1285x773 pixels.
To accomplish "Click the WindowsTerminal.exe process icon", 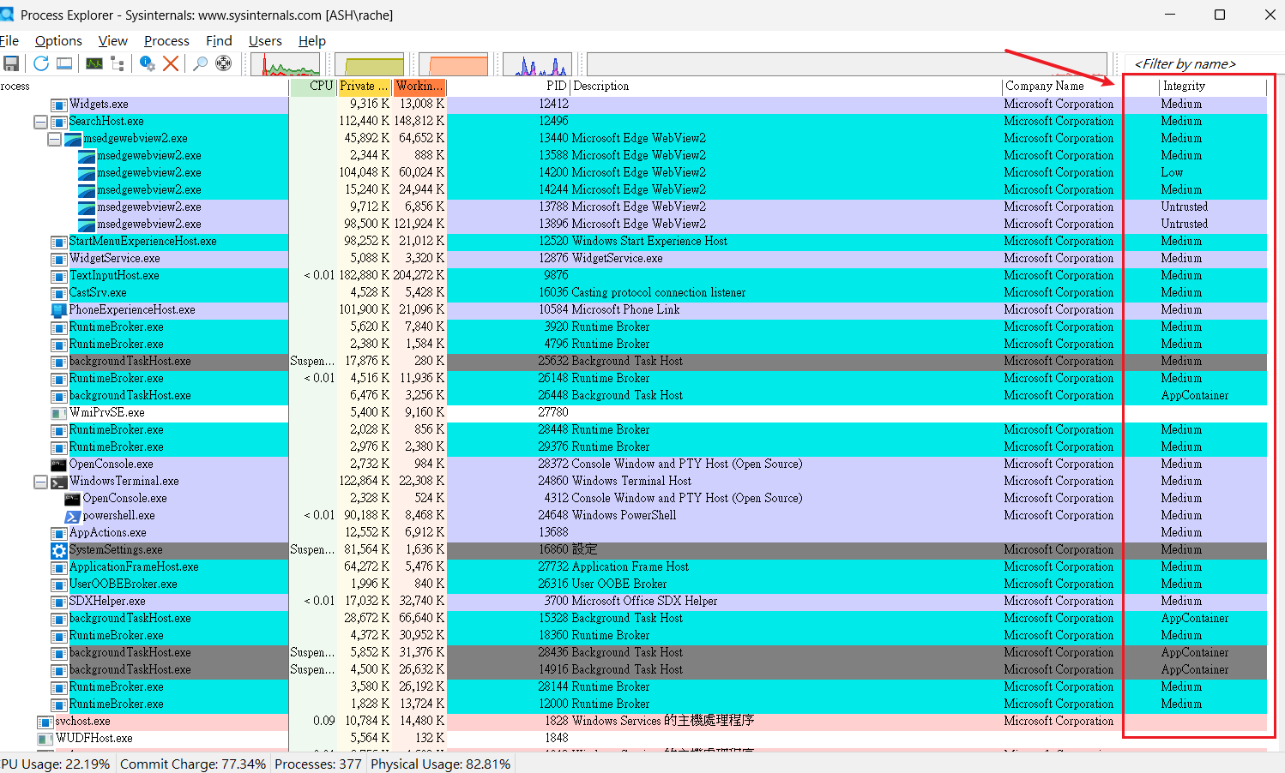I will [x=59, y=482].
